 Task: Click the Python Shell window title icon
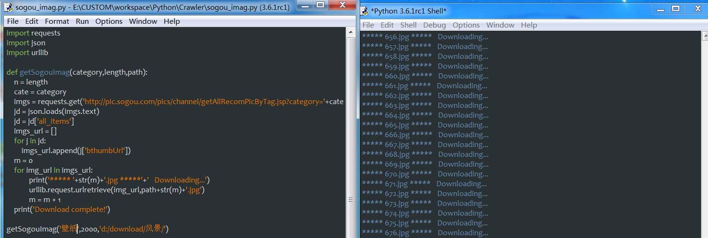(x=365, y=10)
